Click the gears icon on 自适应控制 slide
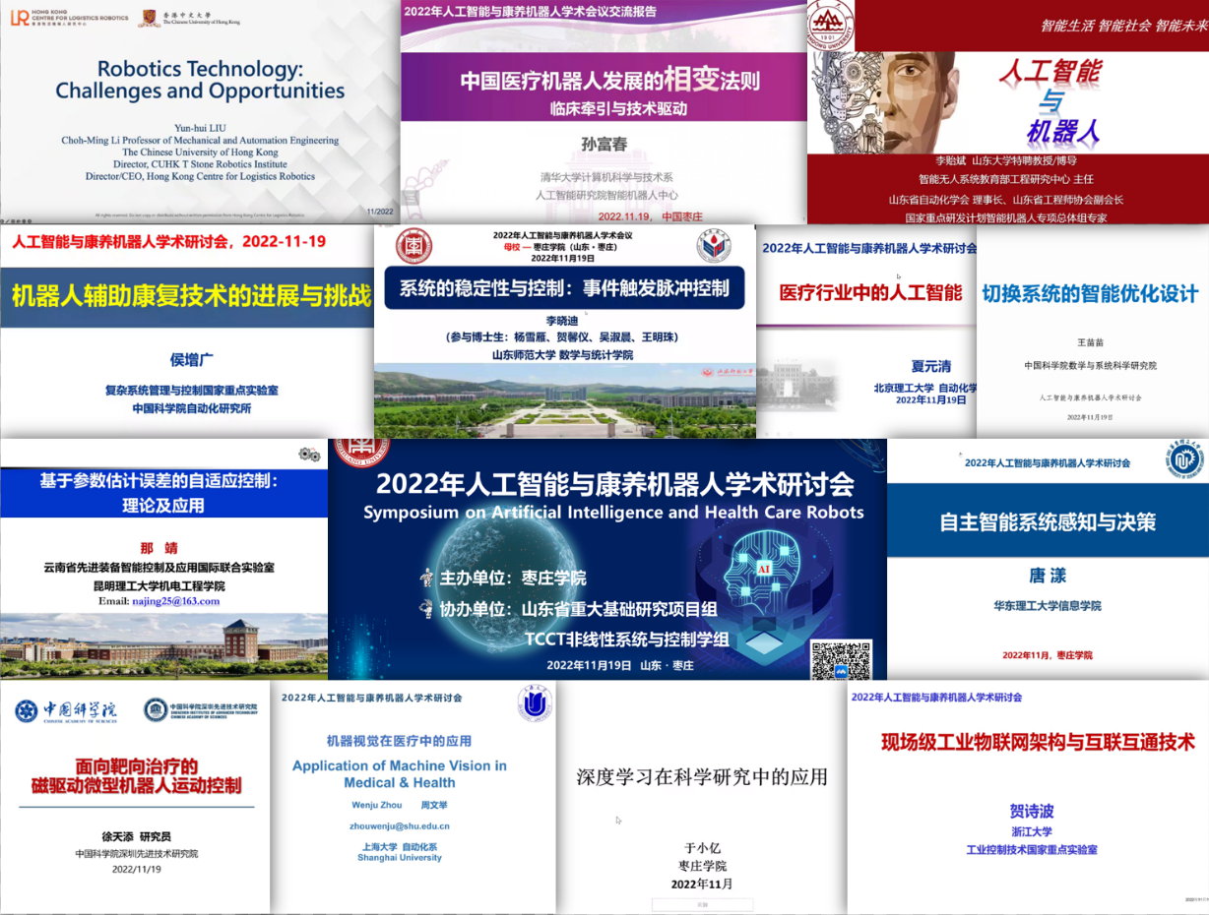Screen dimensions: 1209x915 point(309,454)
